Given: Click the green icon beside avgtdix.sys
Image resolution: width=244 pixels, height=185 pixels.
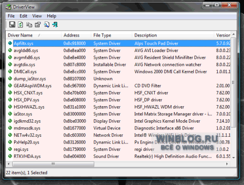Looking at the screenshot, I should (x=10, y=64).
